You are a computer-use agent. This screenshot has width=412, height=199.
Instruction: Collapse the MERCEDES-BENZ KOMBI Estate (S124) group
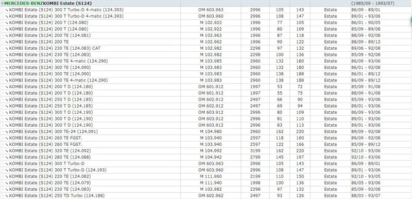tap(3, 4)
